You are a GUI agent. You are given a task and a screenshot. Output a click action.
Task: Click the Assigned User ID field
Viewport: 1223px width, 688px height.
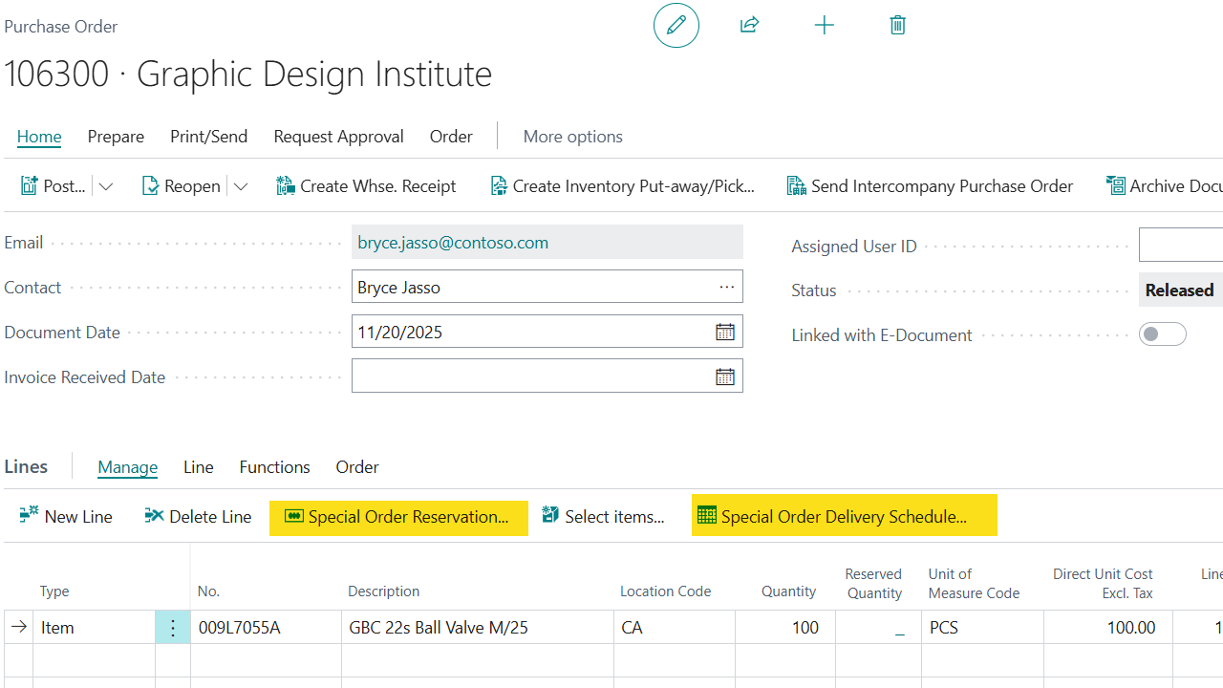1180,246
